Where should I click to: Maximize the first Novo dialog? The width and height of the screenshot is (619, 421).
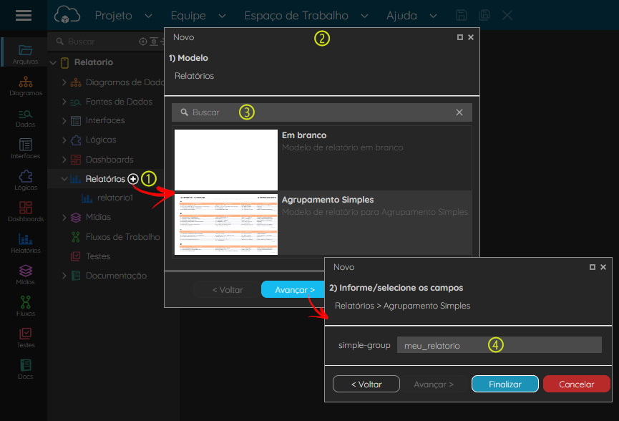460,37
